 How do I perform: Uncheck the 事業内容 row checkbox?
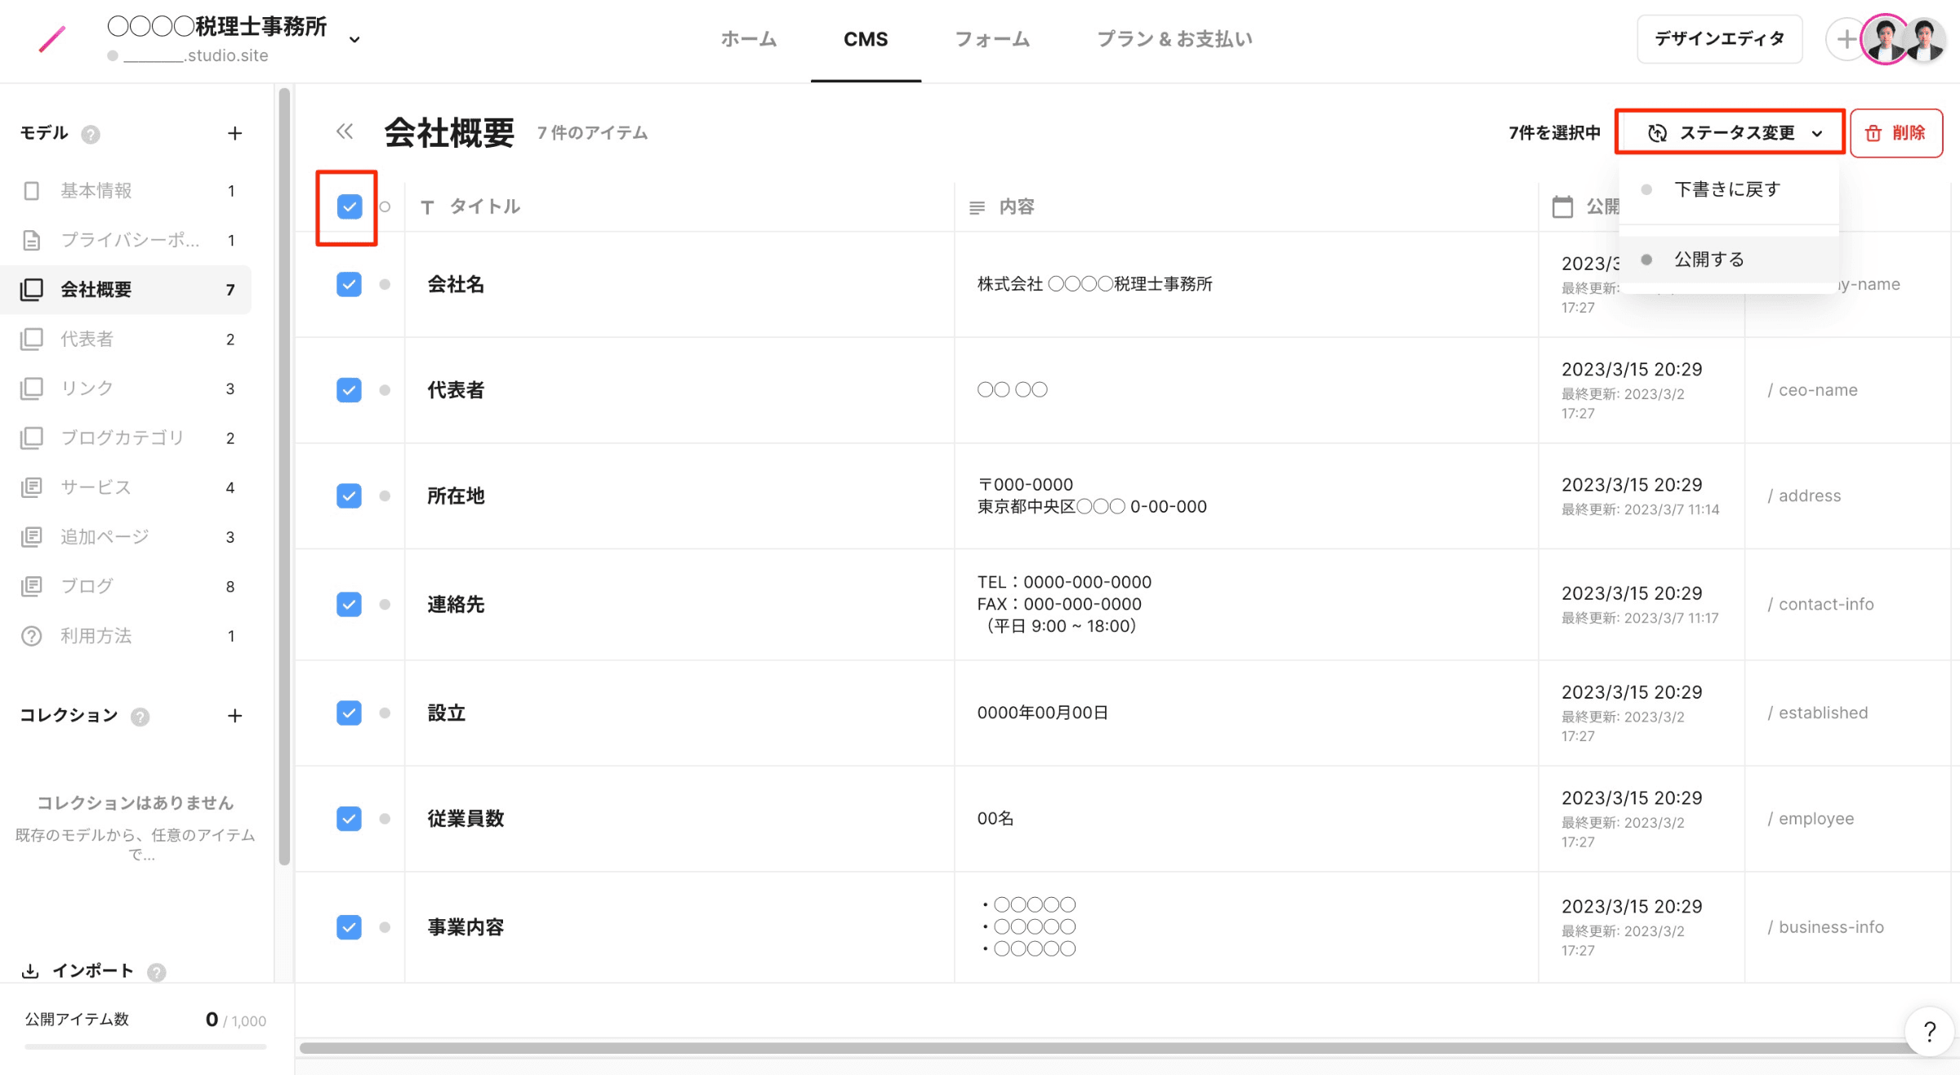(349, 927)
